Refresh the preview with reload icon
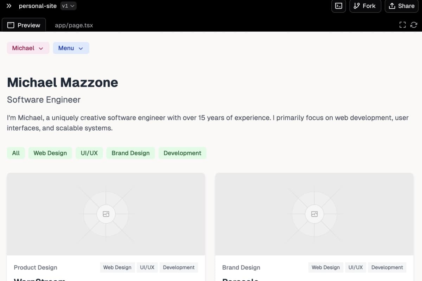Viewport: 422px width, 281px height. tap(414, 25)
